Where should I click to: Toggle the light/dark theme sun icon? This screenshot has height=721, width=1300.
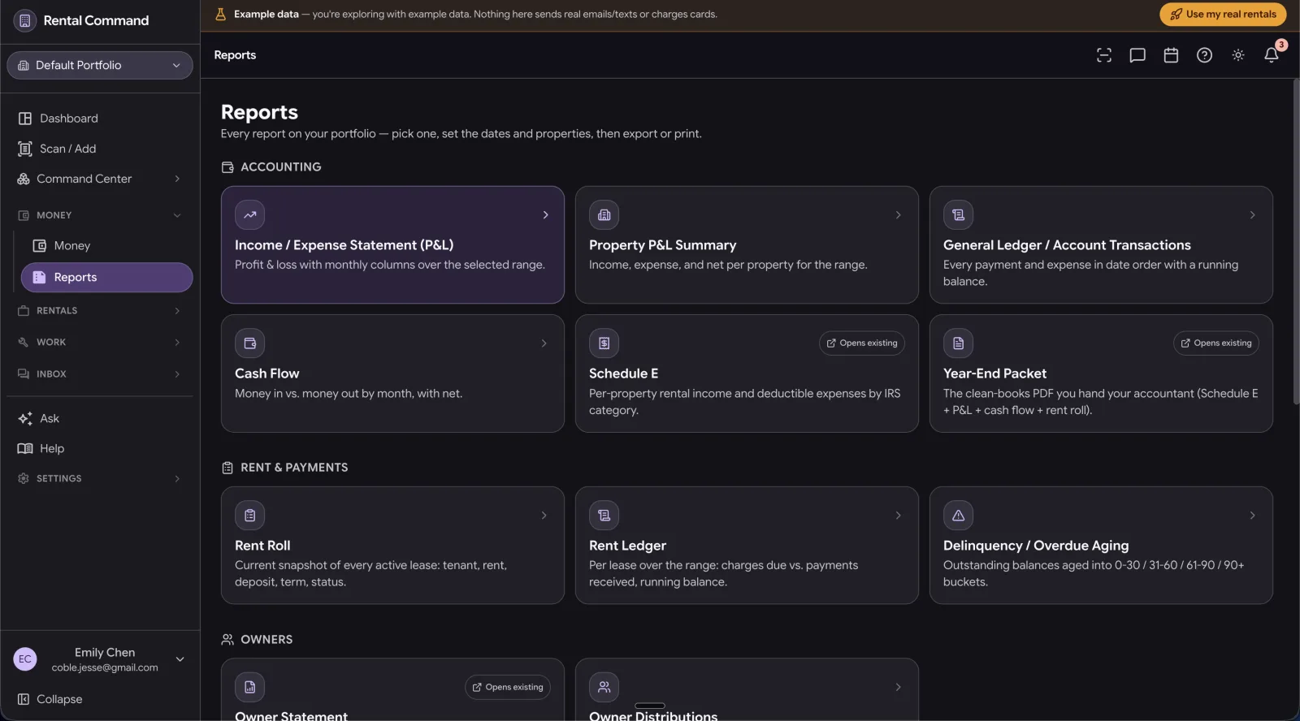[1238, 55]
